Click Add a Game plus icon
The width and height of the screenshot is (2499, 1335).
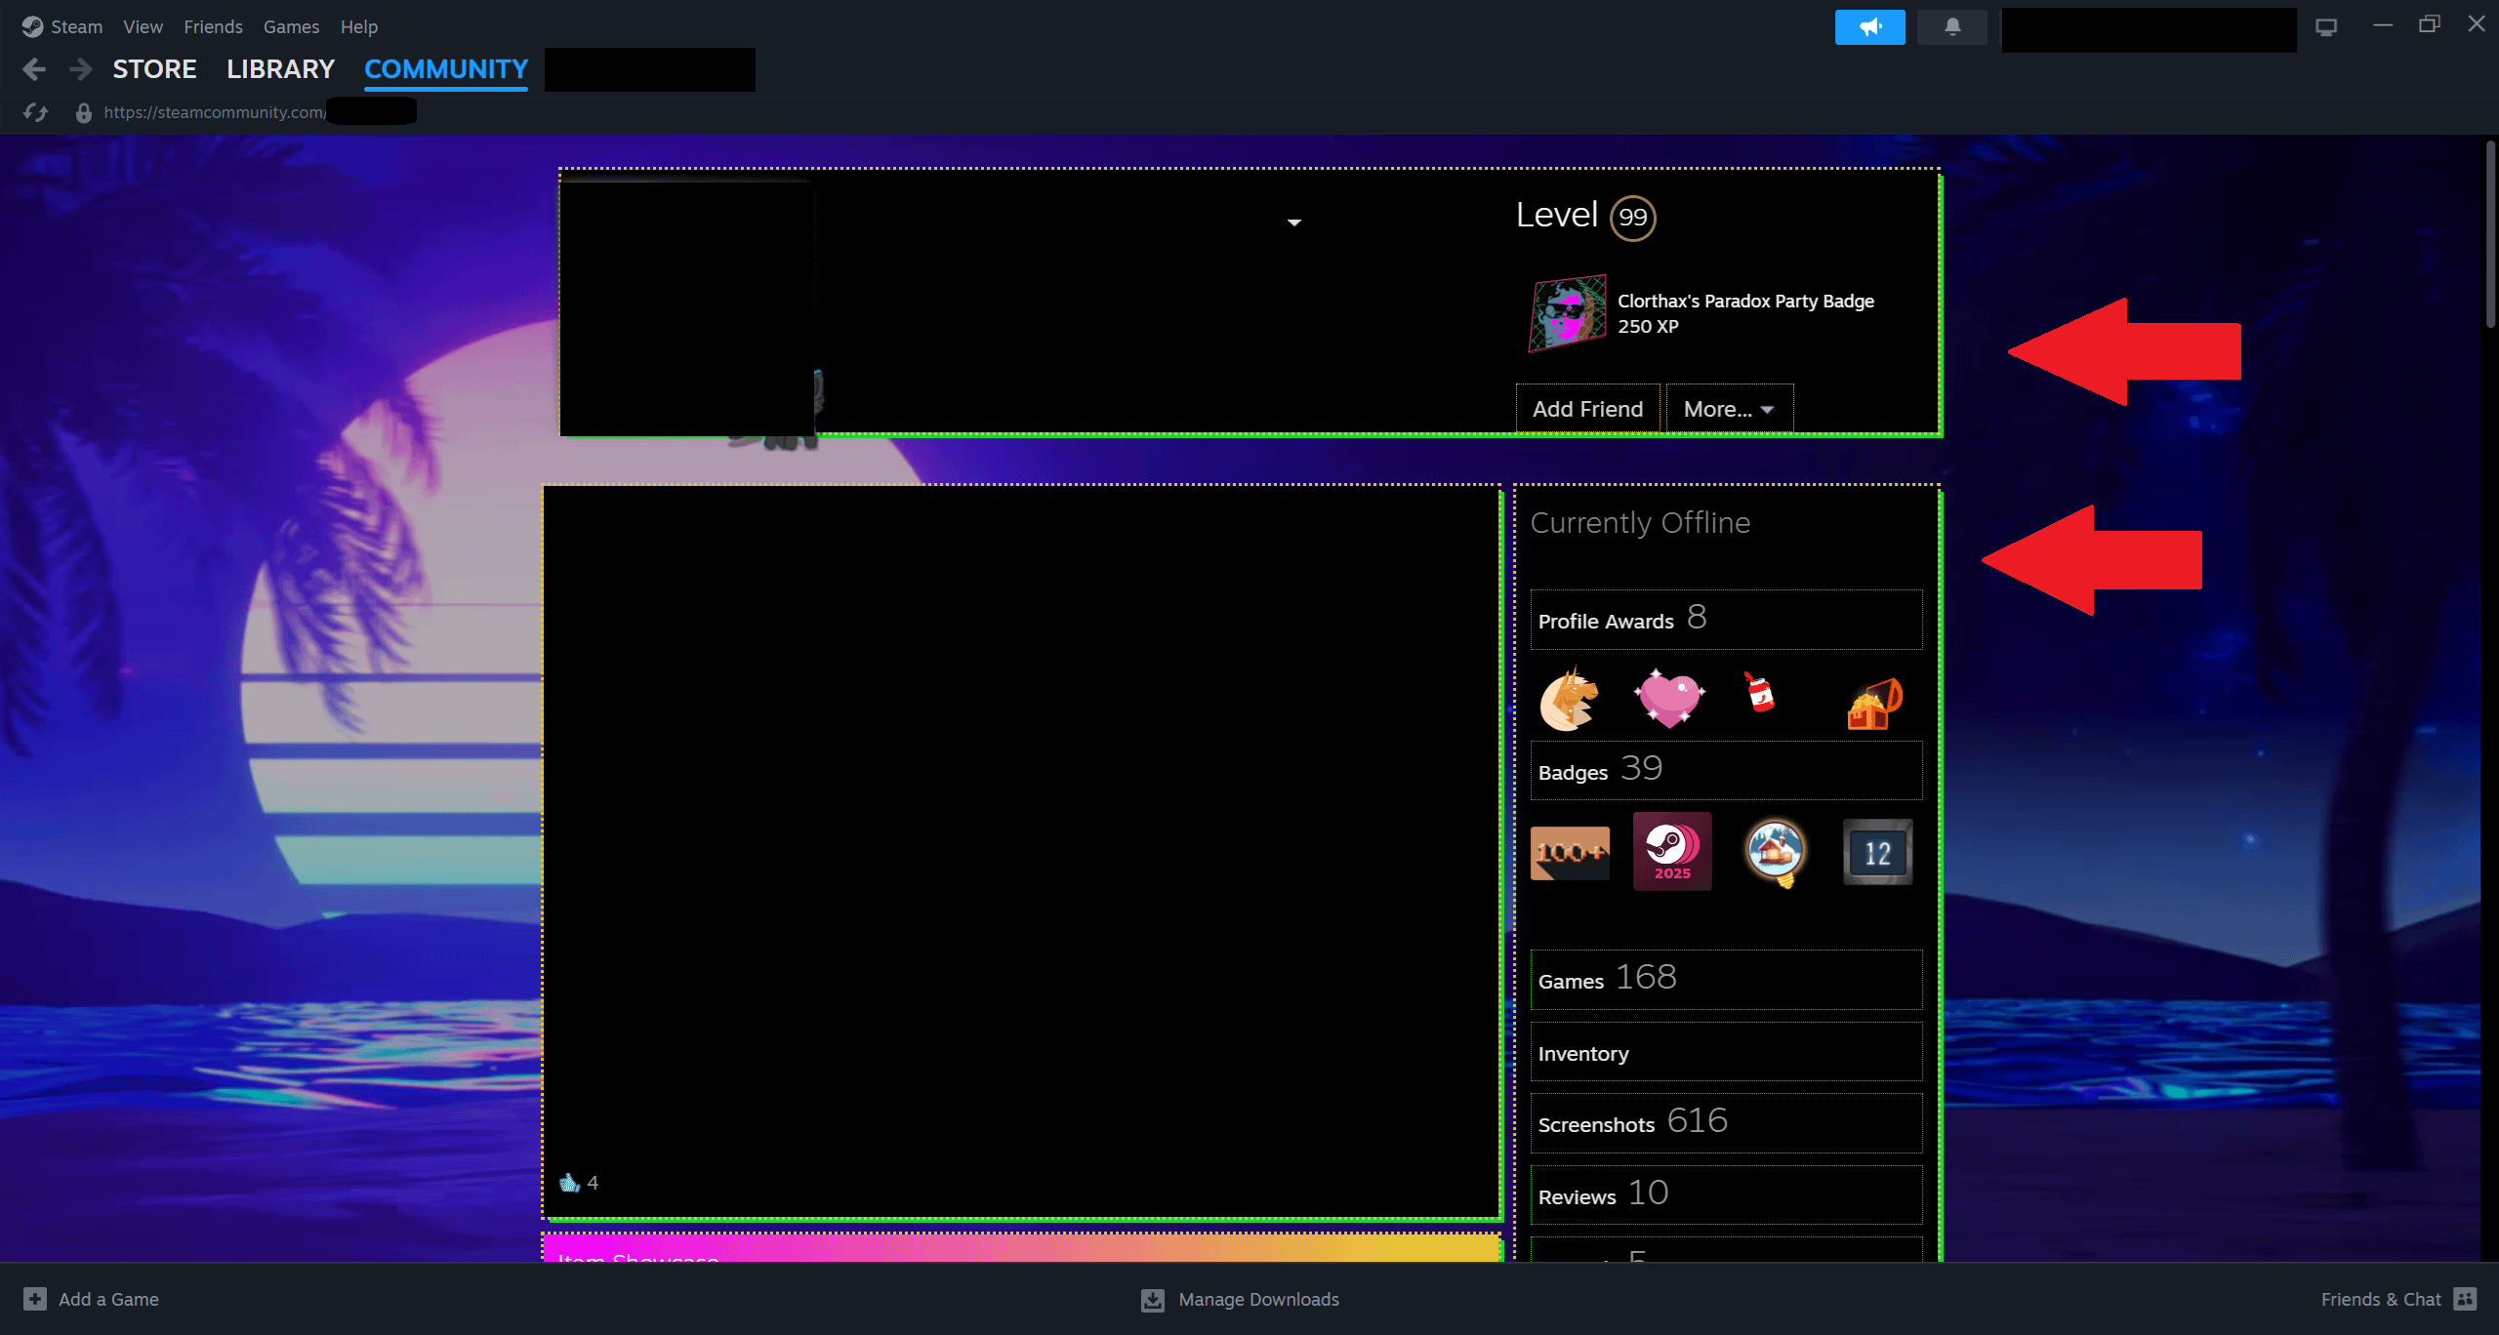coord(35,1299)
